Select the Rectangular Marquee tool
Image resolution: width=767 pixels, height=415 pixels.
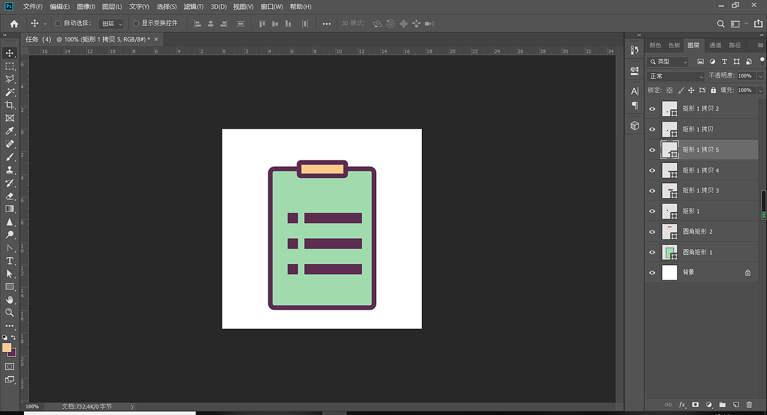click(x=10, y=66)
